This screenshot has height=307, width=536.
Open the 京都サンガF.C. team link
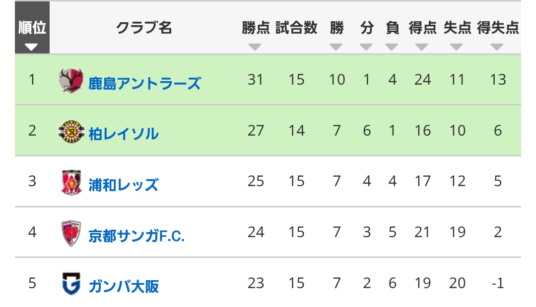point(136,236)
